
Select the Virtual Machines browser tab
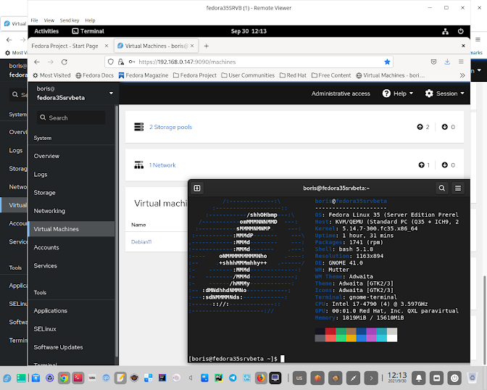155,46
